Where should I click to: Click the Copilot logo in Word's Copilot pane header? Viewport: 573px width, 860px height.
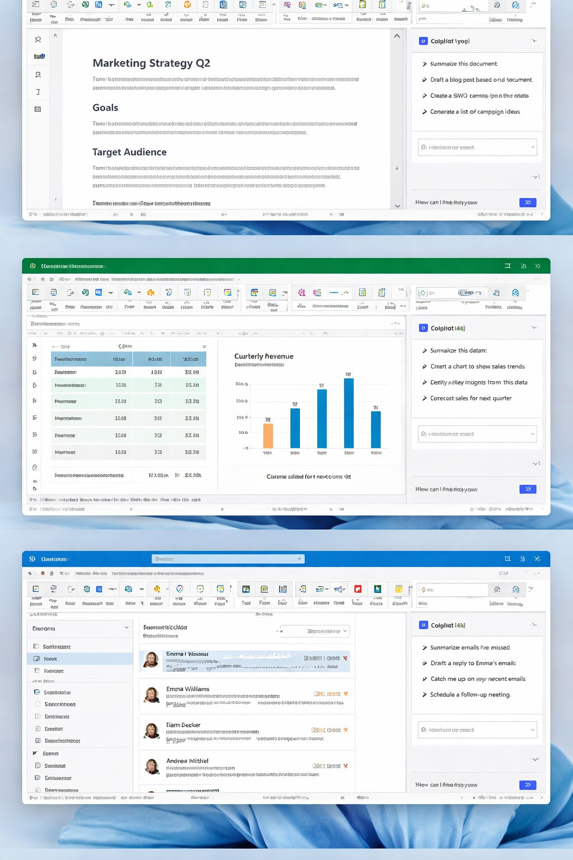pos(423,41)
